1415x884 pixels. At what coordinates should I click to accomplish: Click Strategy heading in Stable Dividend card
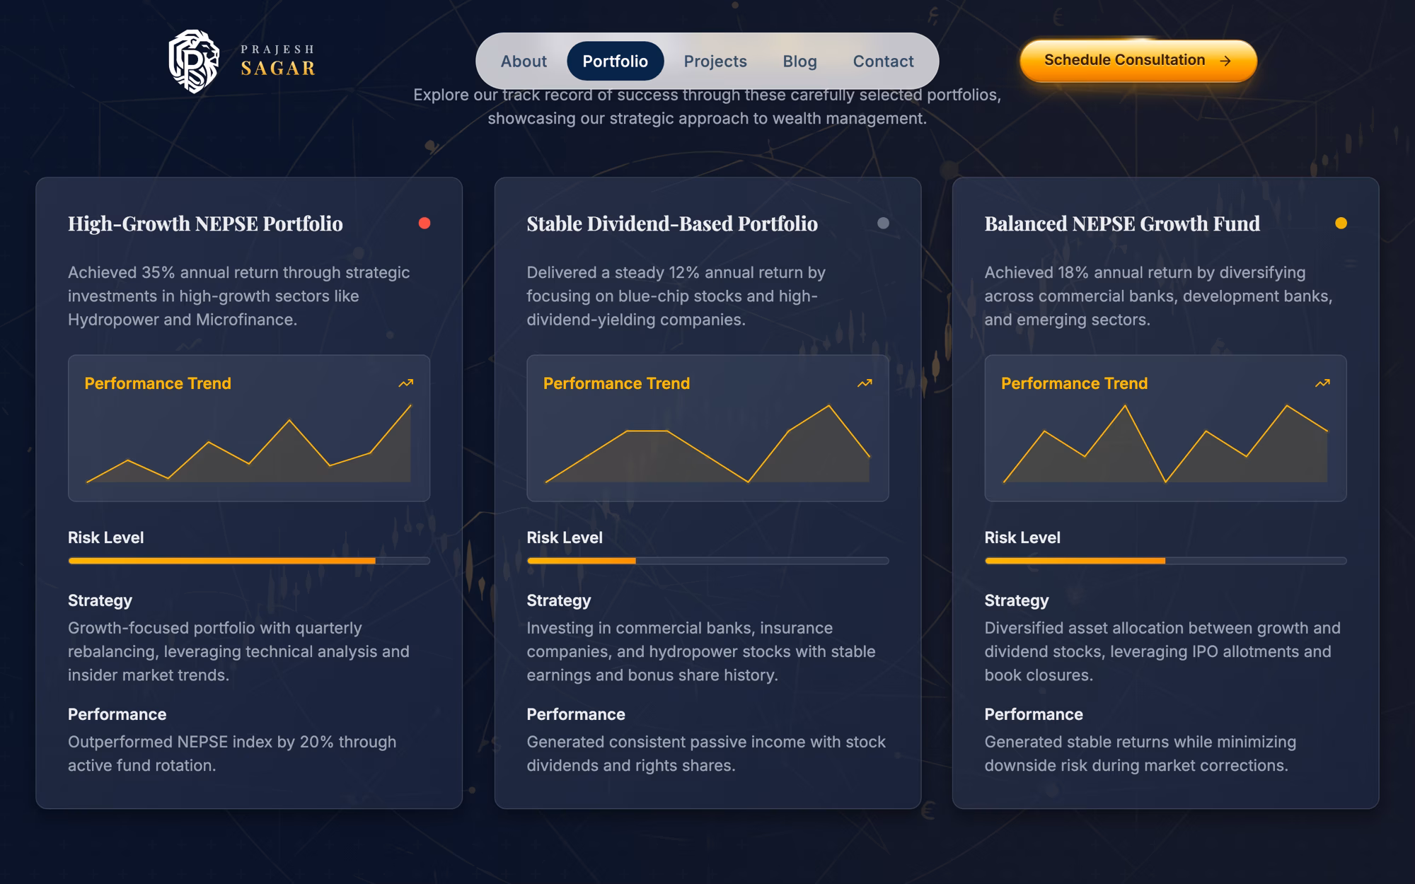(558, 600)
